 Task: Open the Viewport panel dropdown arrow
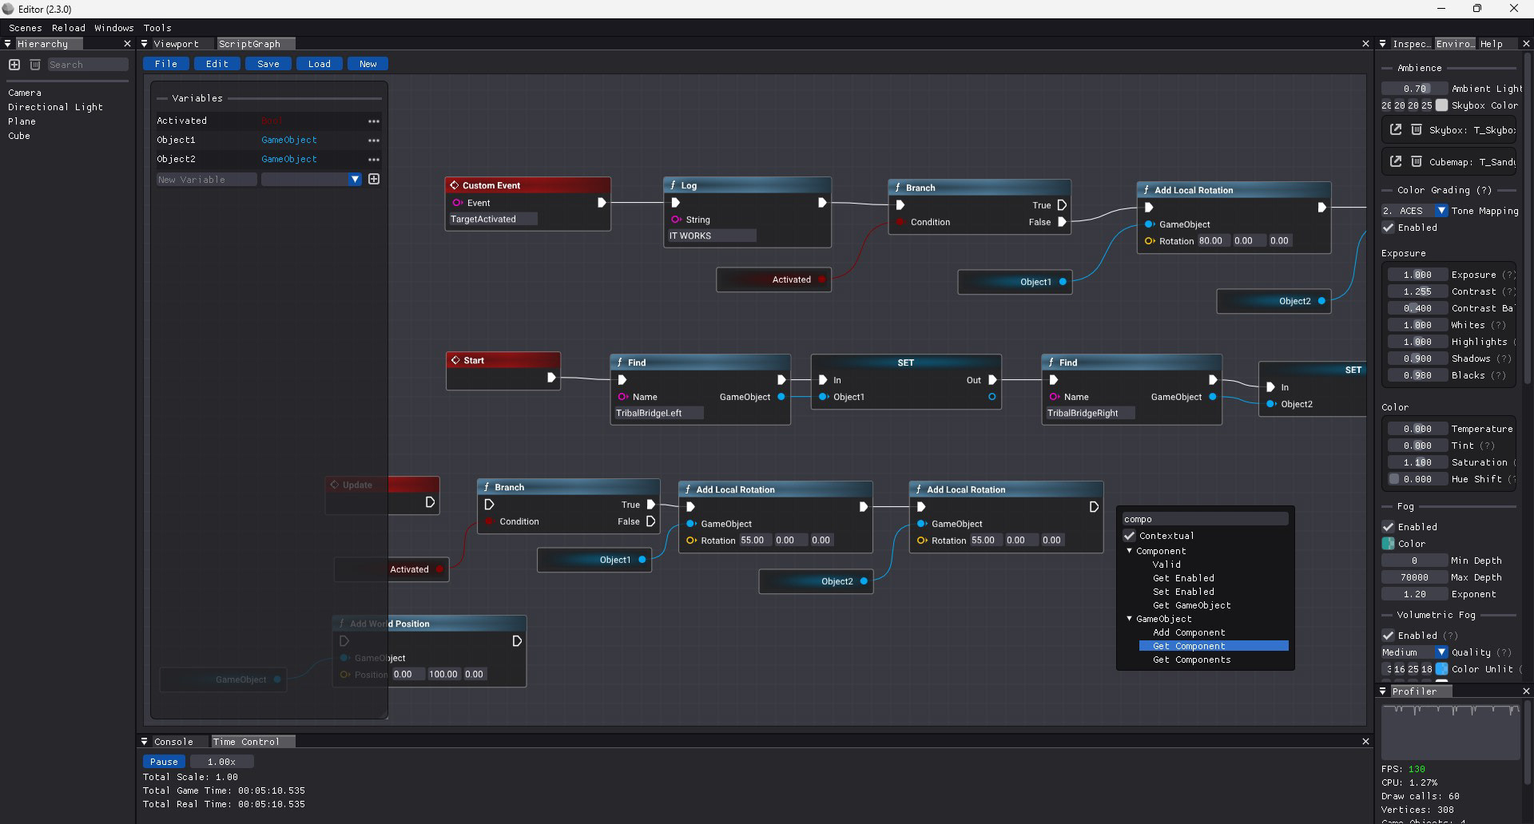(x=145, y=44)
